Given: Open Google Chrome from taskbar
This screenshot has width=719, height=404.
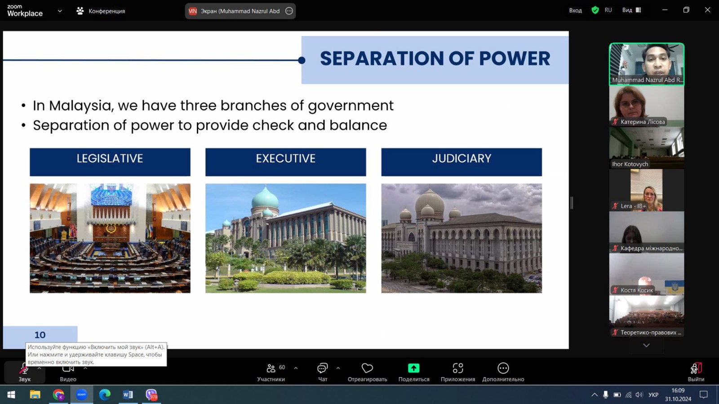Looking at the screenshot, I should 58,395.
